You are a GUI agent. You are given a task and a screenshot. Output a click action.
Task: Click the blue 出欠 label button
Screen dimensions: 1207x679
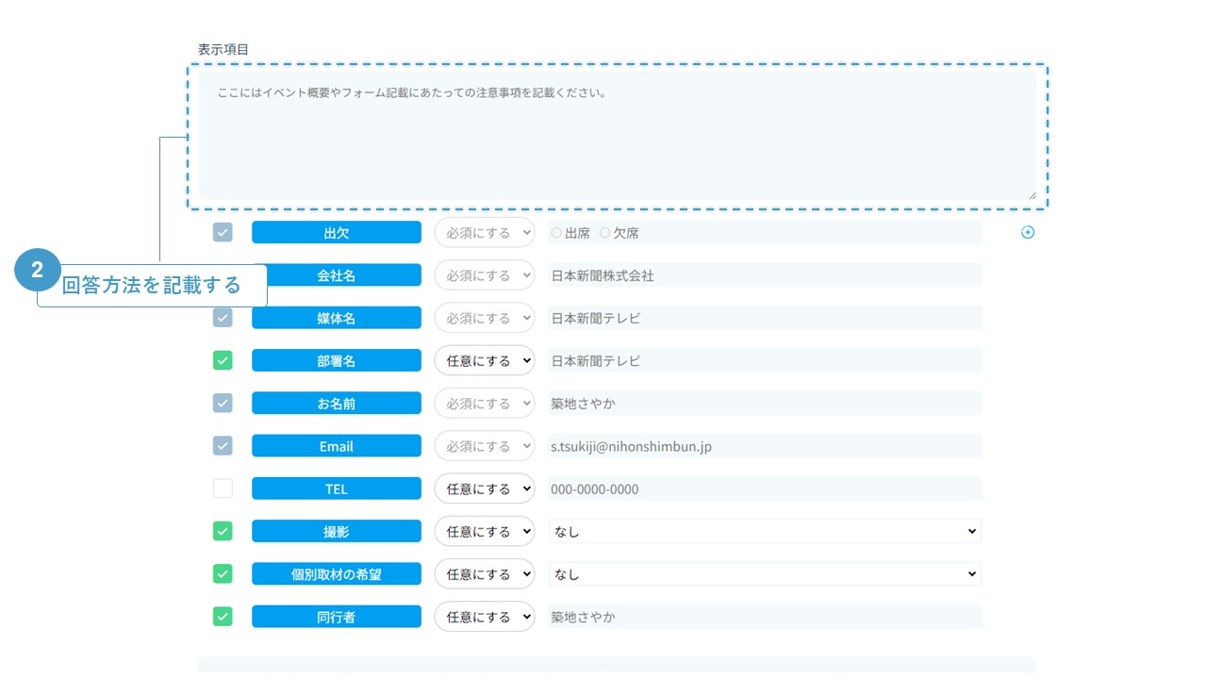(336, 233)
